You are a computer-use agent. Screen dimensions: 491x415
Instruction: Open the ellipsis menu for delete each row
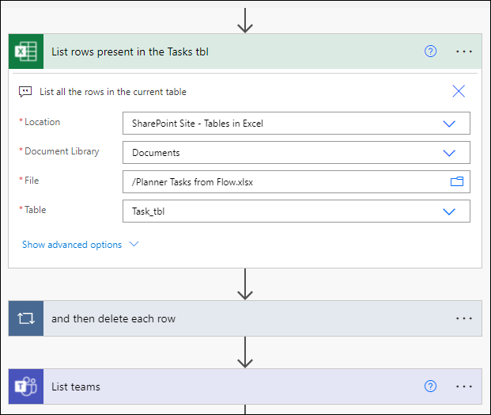pyautogui.click(x=464, y=318)
